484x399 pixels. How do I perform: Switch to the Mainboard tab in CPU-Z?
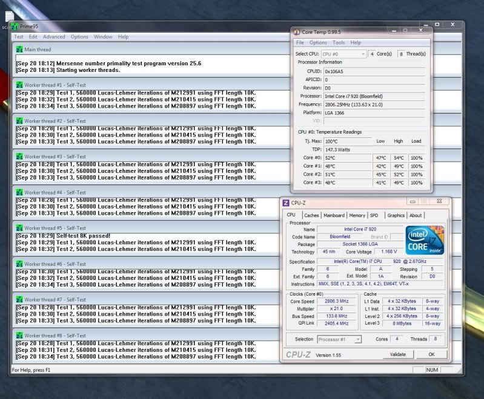(334, 215)
